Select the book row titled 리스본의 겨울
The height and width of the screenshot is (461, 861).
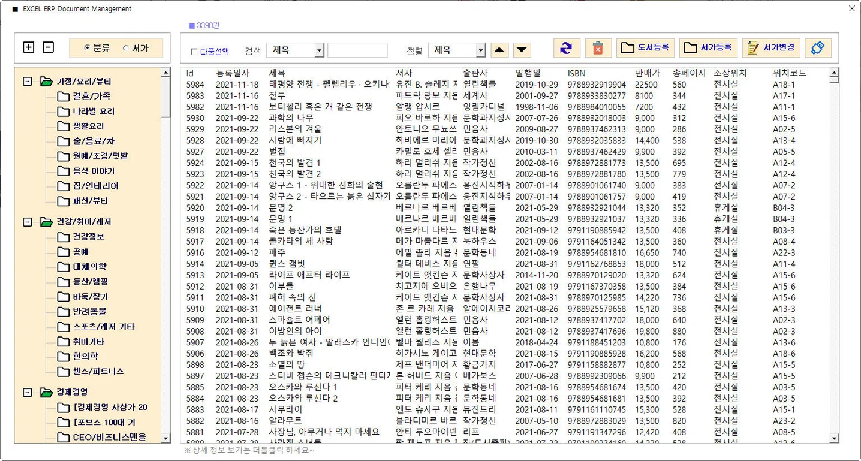505,129
